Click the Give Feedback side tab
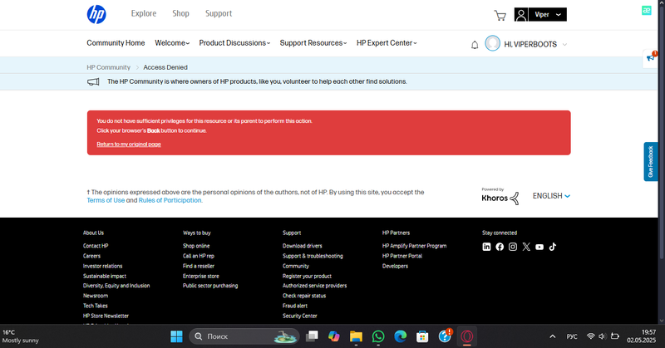The width and height of the screenshot is (665, 348). coord(651,162)
